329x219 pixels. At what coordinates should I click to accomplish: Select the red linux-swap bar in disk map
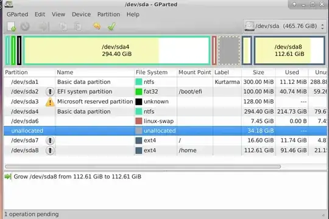pos(214,50)
